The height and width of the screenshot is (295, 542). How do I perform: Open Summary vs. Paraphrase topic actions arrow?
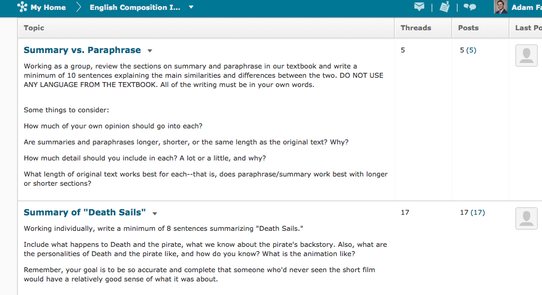pos(150,51)
